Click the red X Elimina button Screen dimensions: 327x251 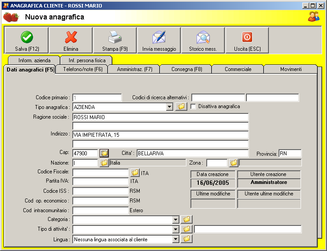(x=71, y=40)
